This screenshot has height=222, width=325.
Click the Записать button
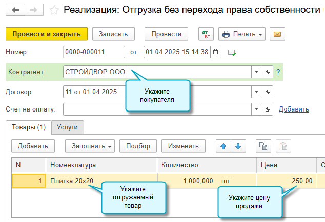[113, 34]
